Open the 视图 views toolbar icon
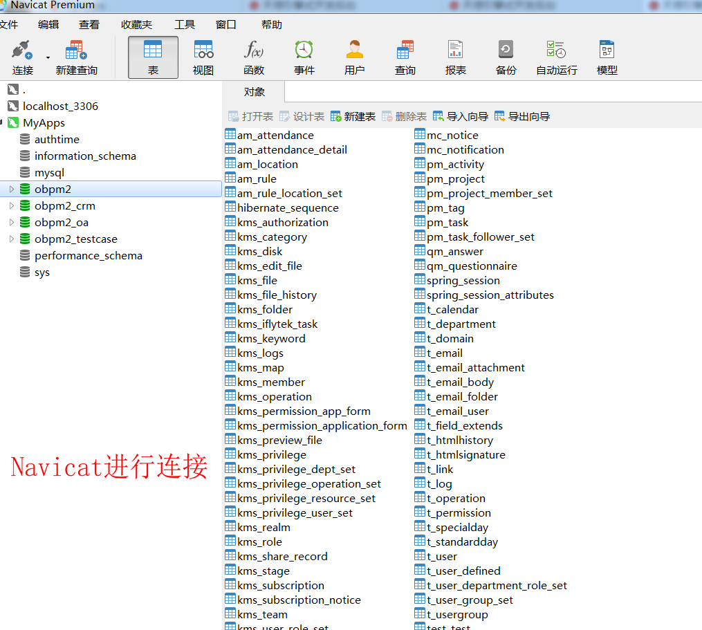This screenshot has width=702, height=630. pos(203,50)
